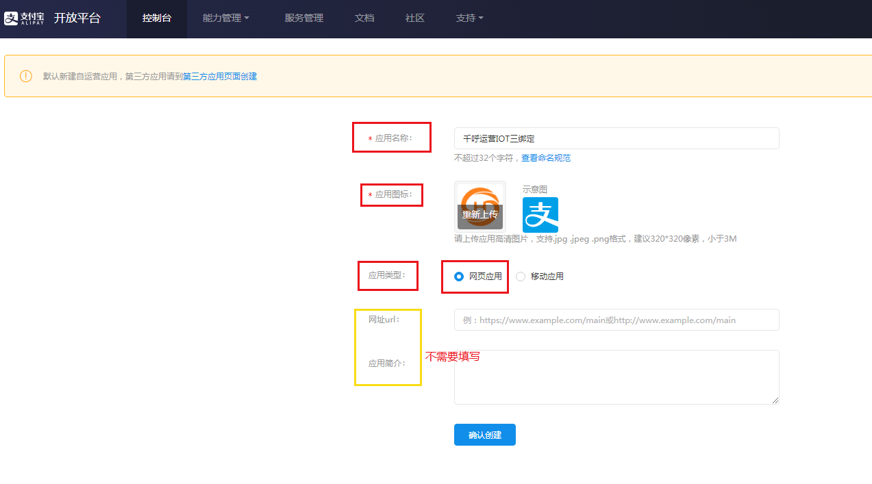Screen dimensions: 872x484
Task: Click the 应用简介 text area
Action: coord(616,377)
